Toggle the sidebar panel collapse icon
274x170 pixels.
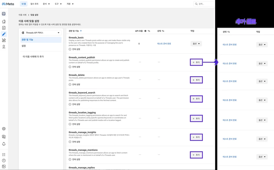point(4,167)
